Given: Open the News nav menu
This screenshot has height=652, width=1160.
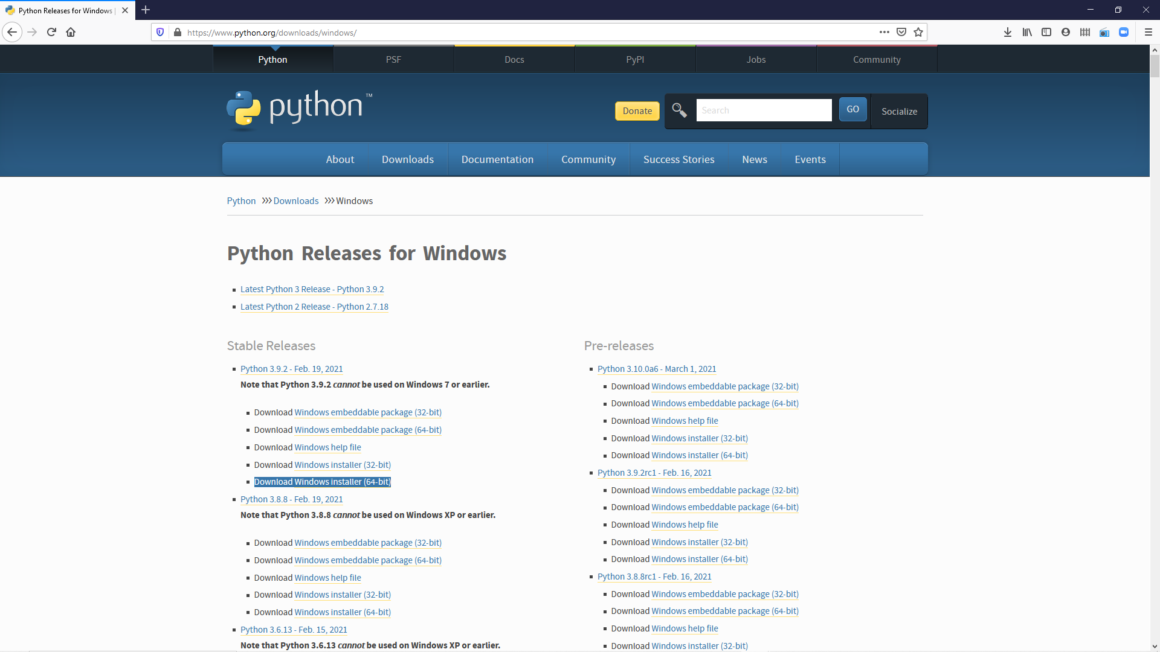Looking at the screenshot, I should click(755, 159).
